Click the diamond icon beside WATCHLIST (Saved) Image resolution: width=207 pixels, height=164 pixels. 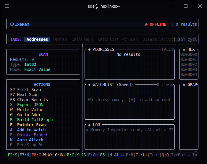[89, 85]
